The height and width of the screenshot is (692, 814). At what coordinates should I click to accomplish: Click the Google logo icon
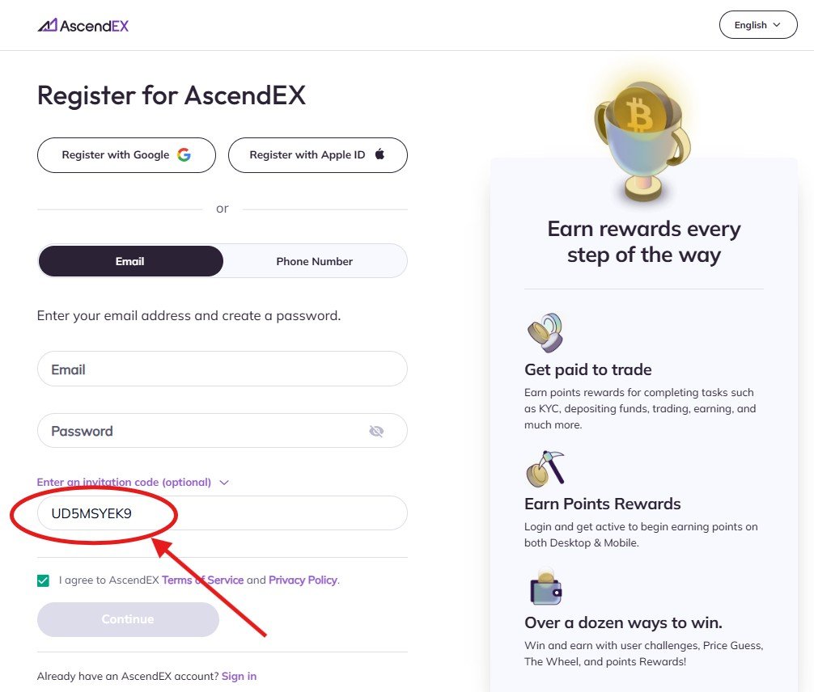pos(184,154)
